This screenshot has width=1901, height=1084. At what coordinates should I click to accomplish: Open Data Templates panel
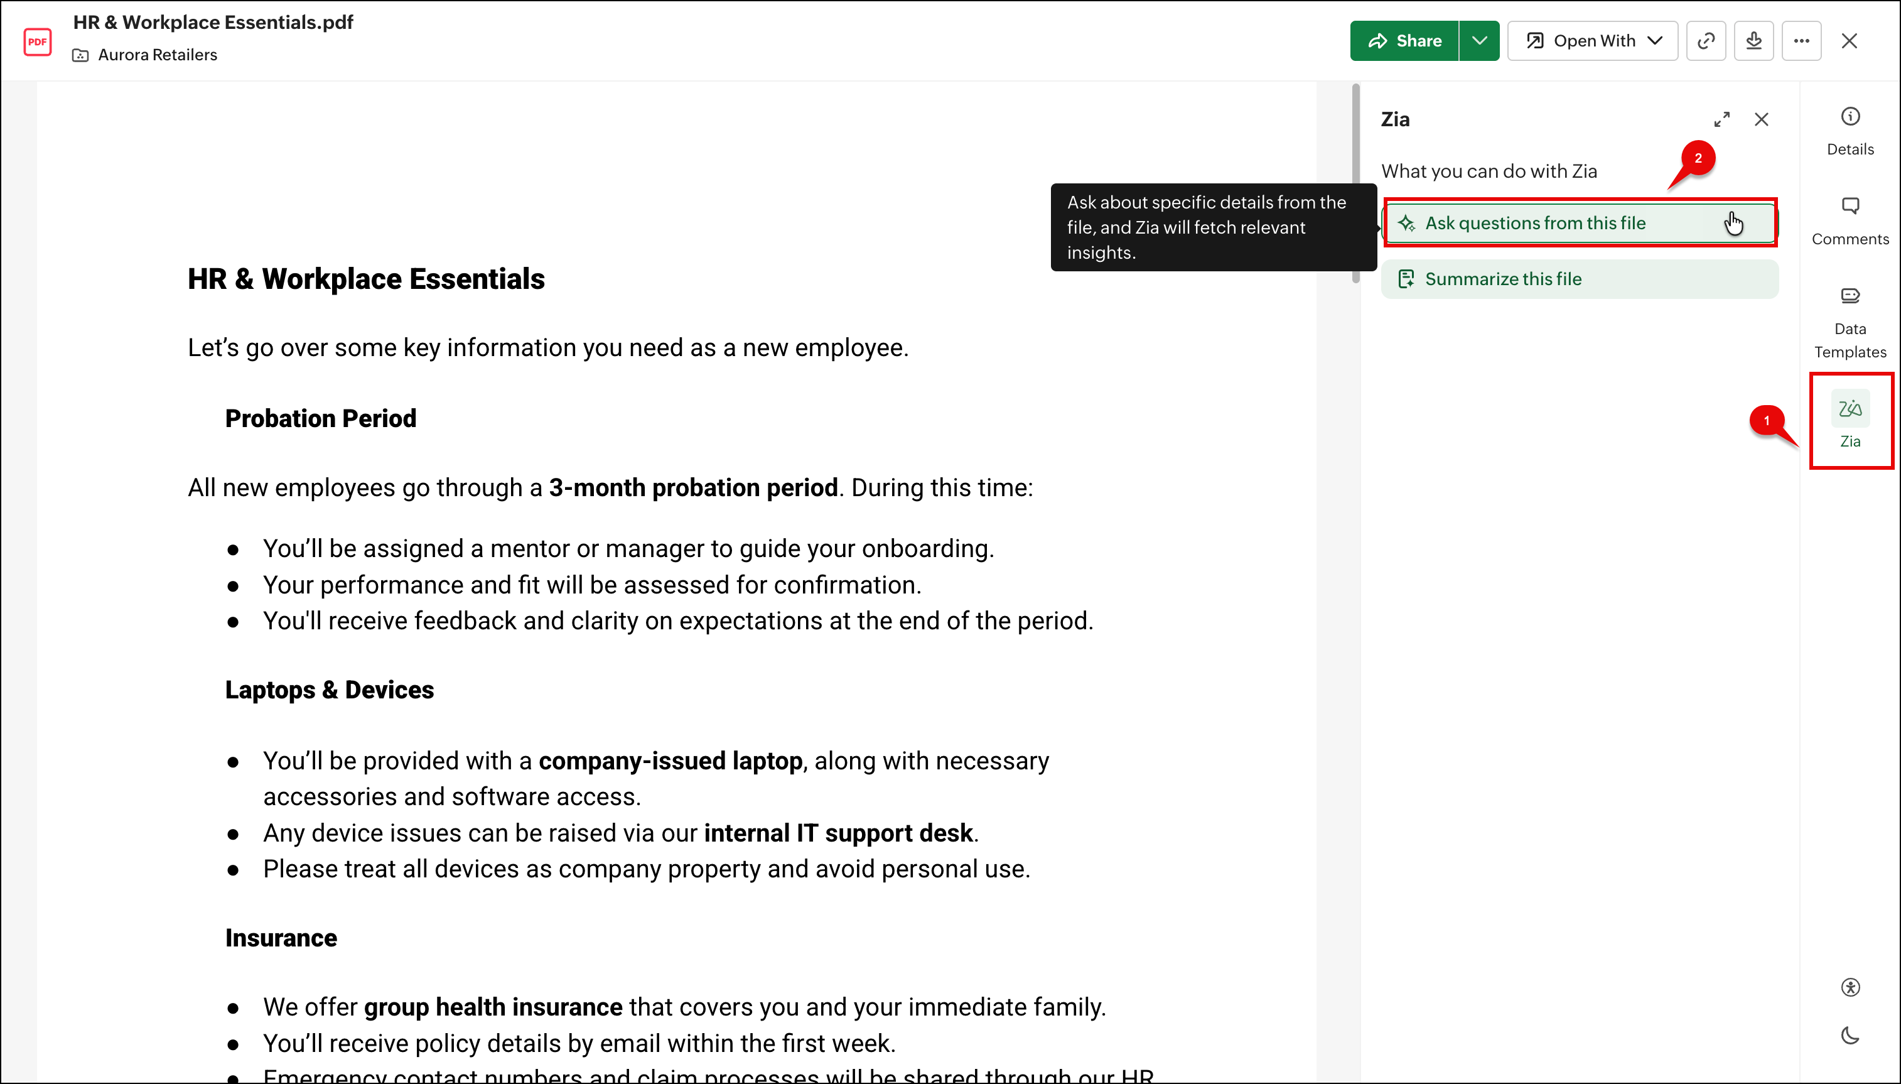1850,321
